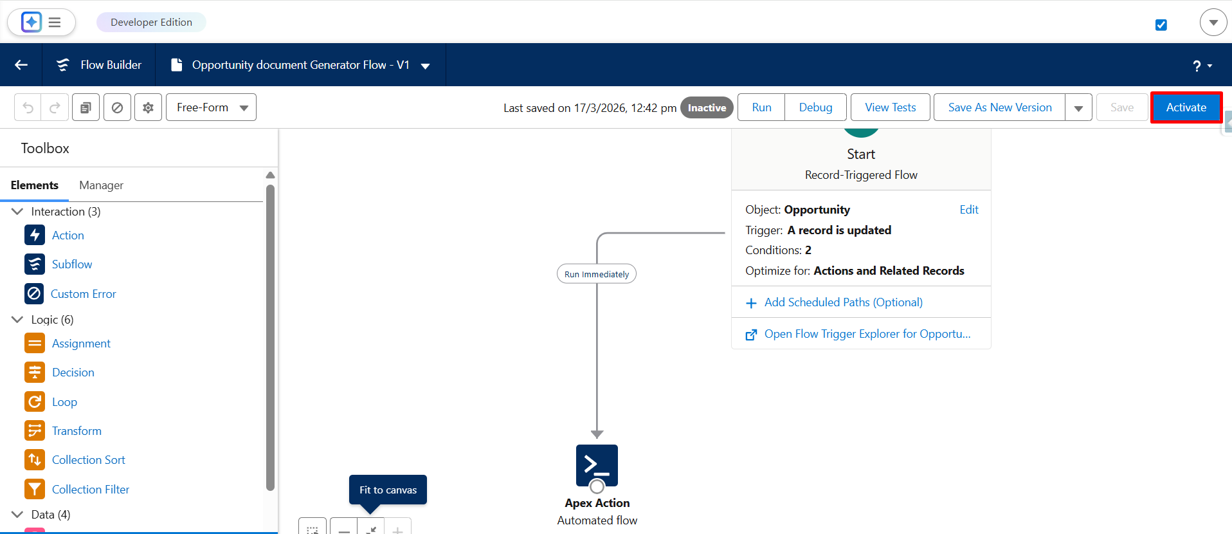Click the app launcher sparkle icon
This screenshot has height=534, width=1232.
pyautogui.click(x=32, y=22)
